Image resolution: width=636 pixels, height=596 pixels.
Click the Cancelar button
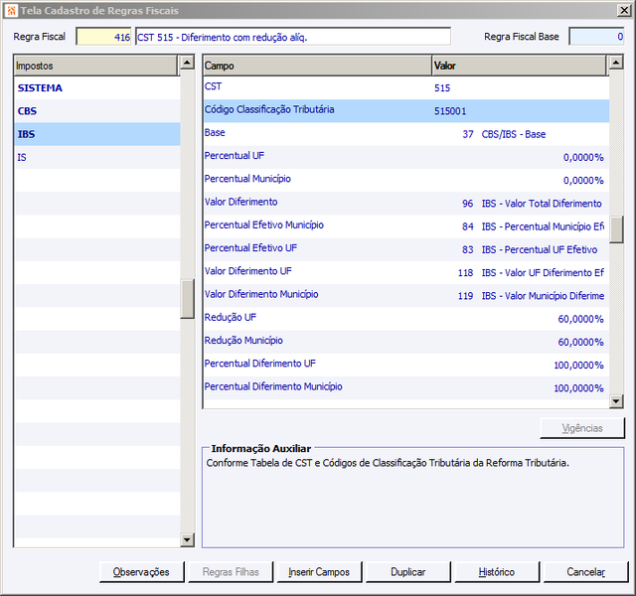point(585,572)
